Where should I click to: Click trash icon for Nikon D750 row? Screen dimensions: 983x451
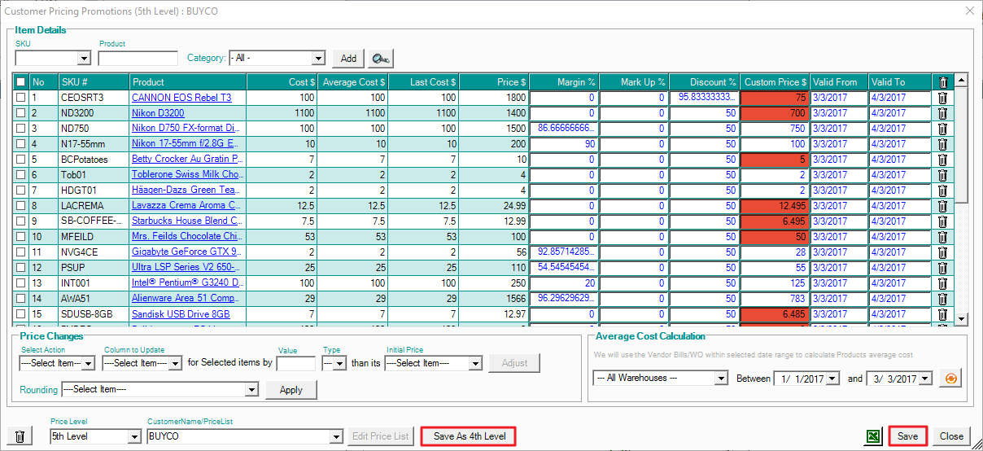click(942, 129)
